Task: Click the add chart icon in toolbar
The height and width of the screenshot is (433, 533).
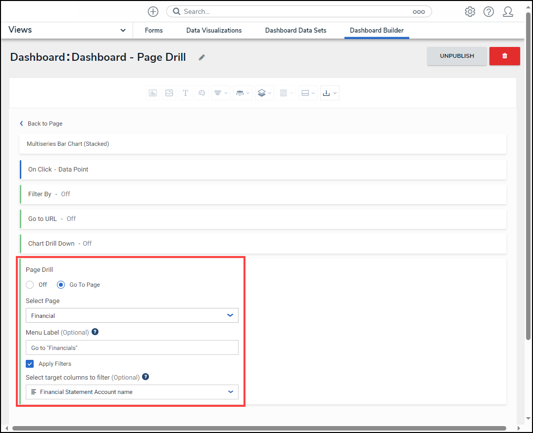Action: [x=153, y=93]
